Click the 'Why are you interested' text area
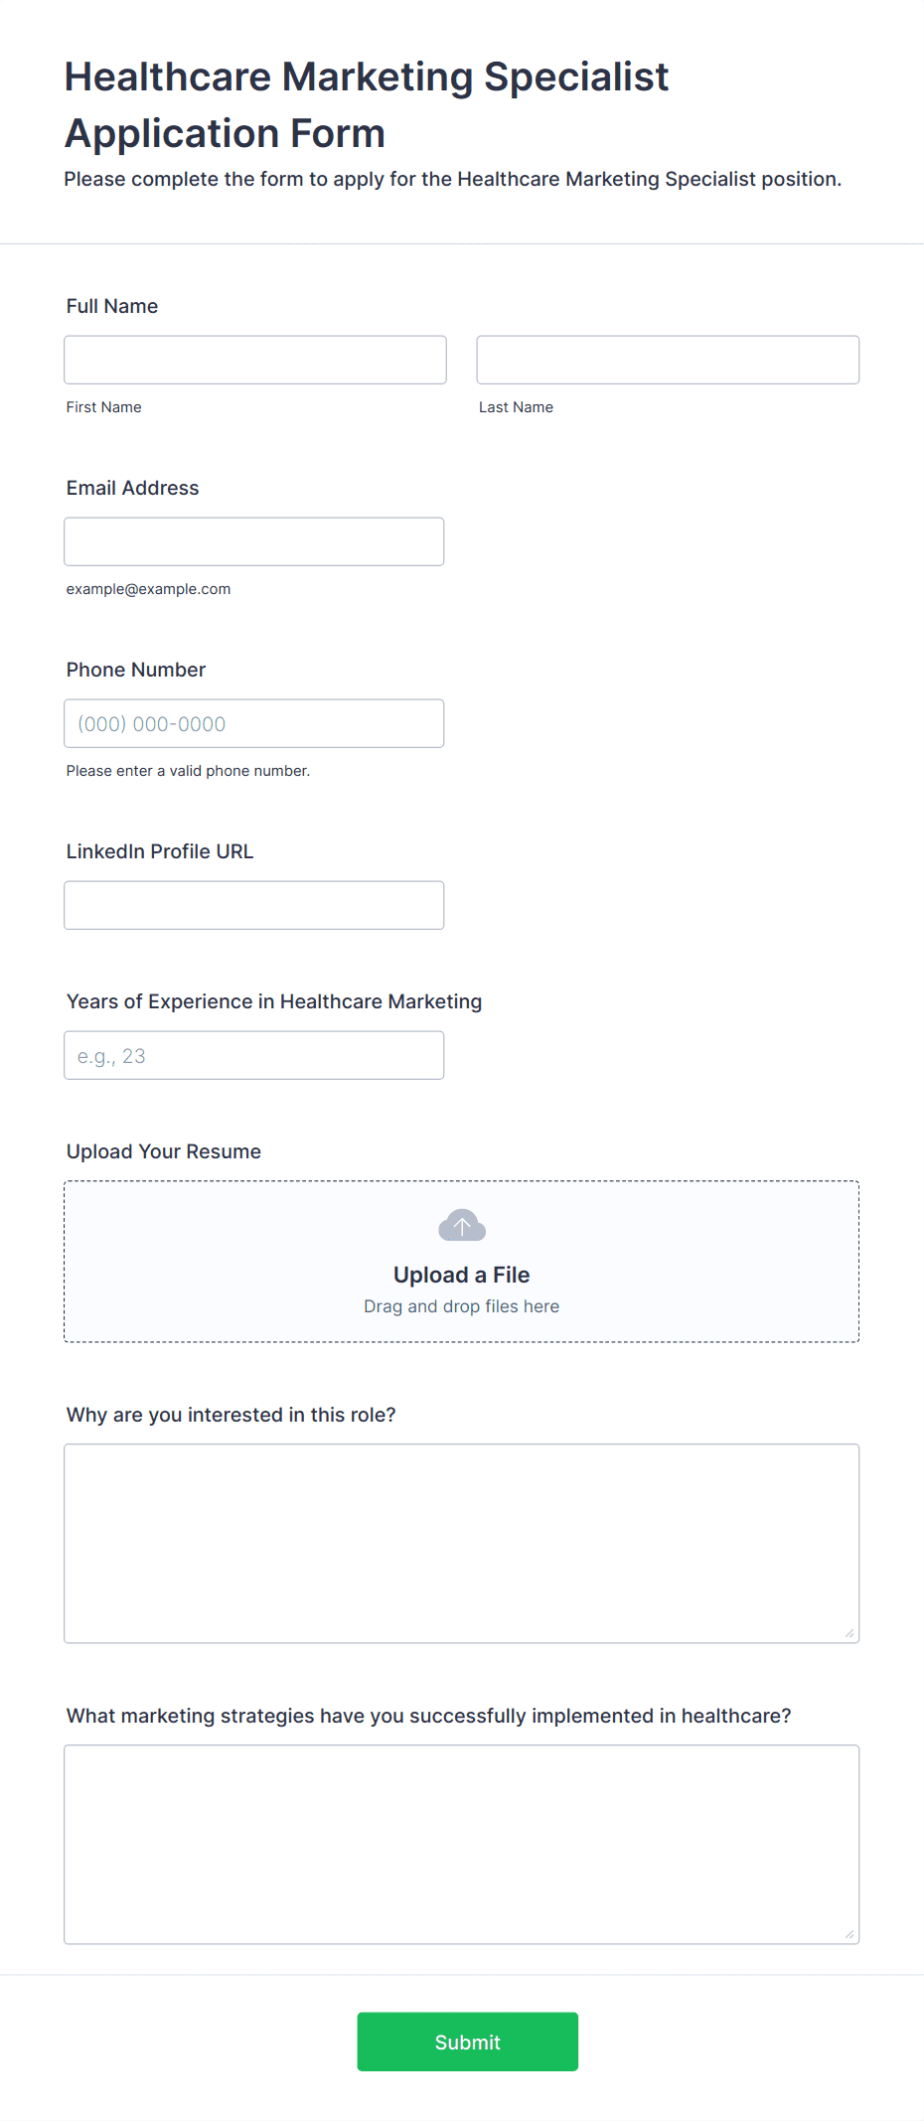924x2121 pixels. coord(462,1544)
